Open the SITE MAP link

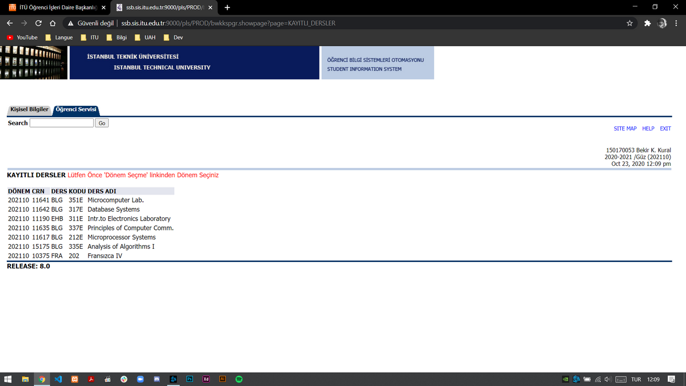pos(625,129)
